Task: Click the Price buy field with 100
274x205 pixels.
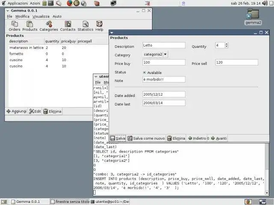Action: pyautogui.click(x=164, y=62)
